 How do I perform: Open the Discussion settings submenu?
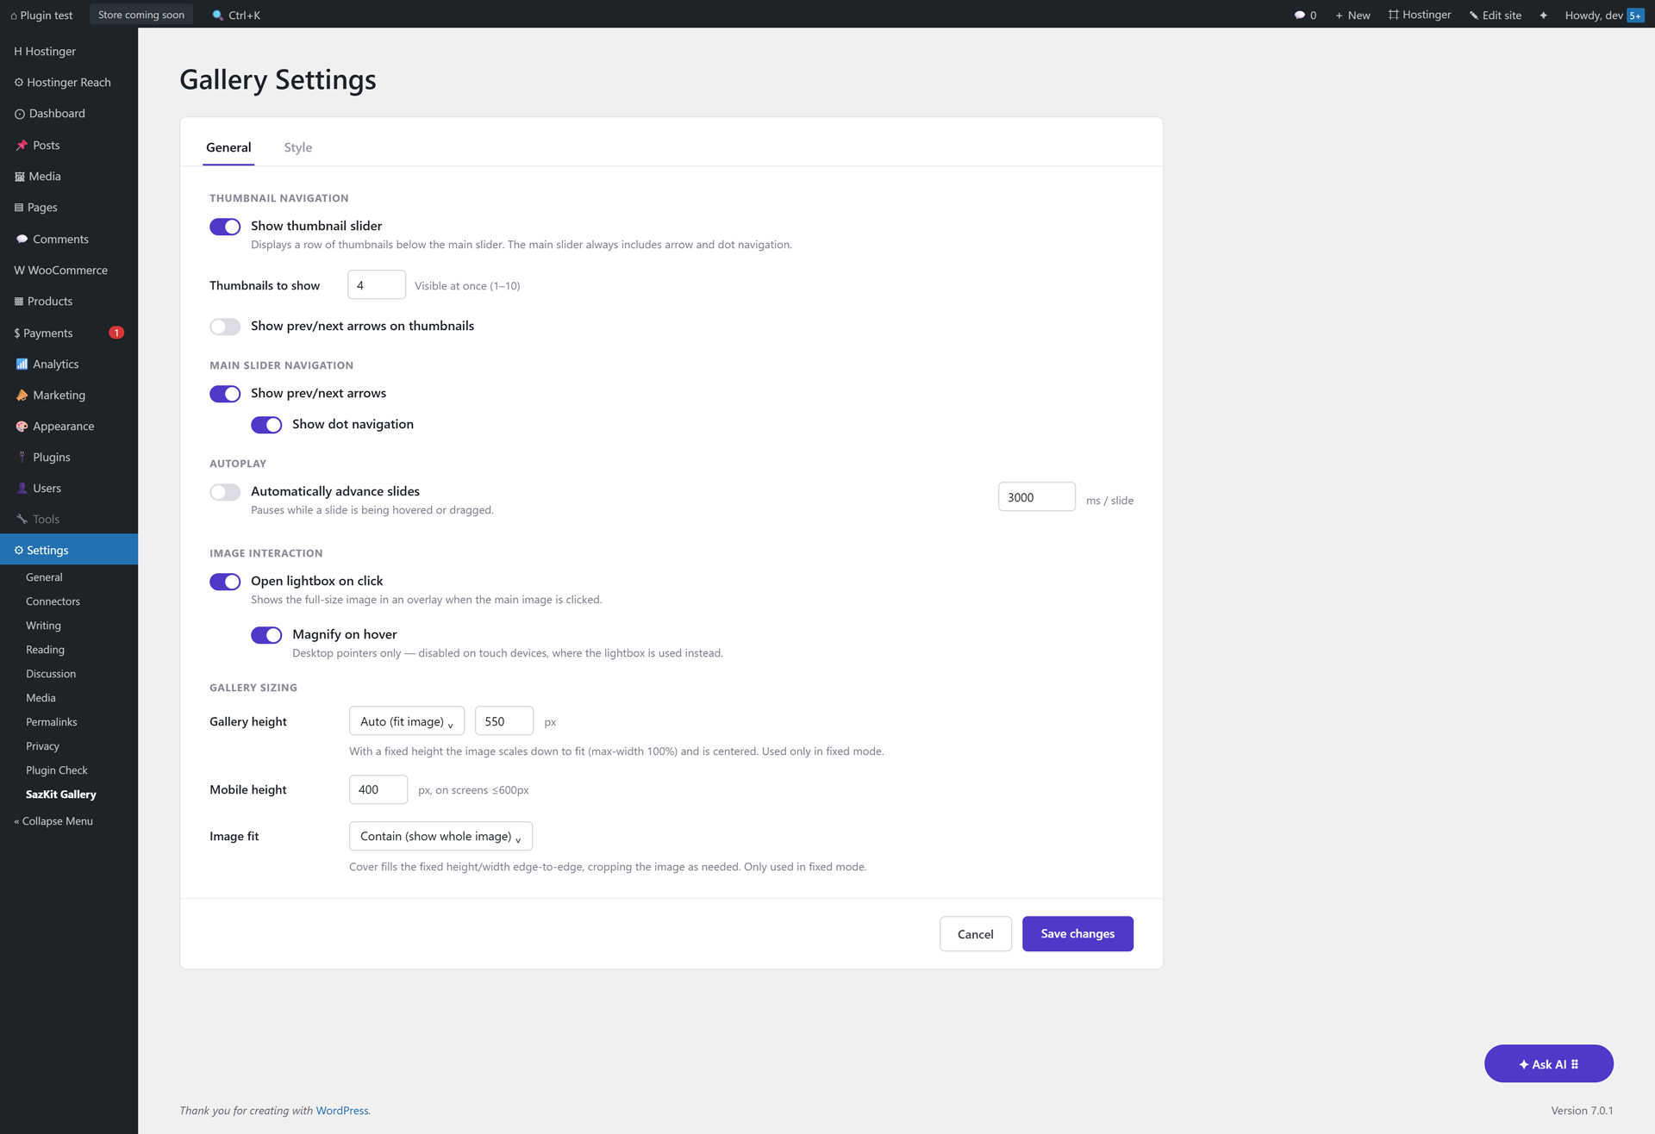coord(51,674)
